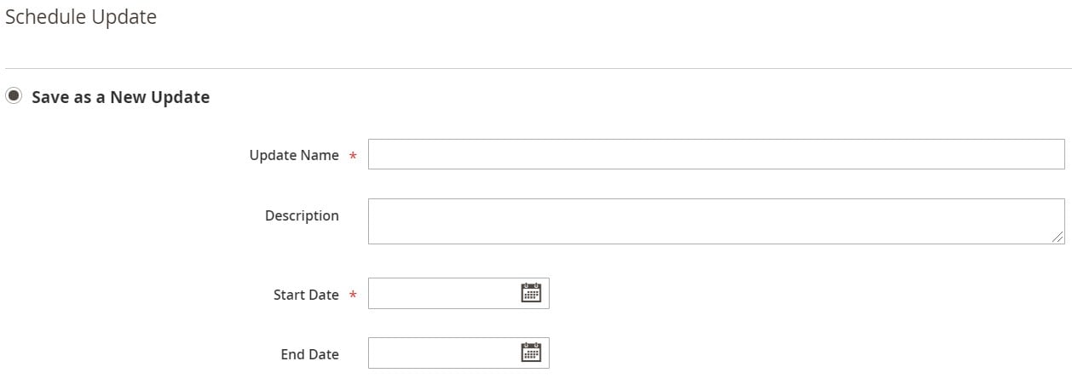Click the divider line below Schedule Update

pos(536,68)
